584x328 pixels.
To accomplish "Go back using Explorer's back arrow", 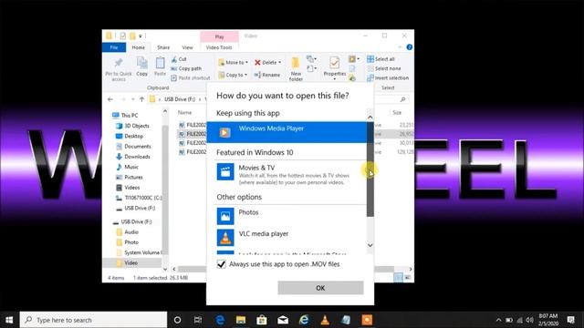I will pos(109,99).
